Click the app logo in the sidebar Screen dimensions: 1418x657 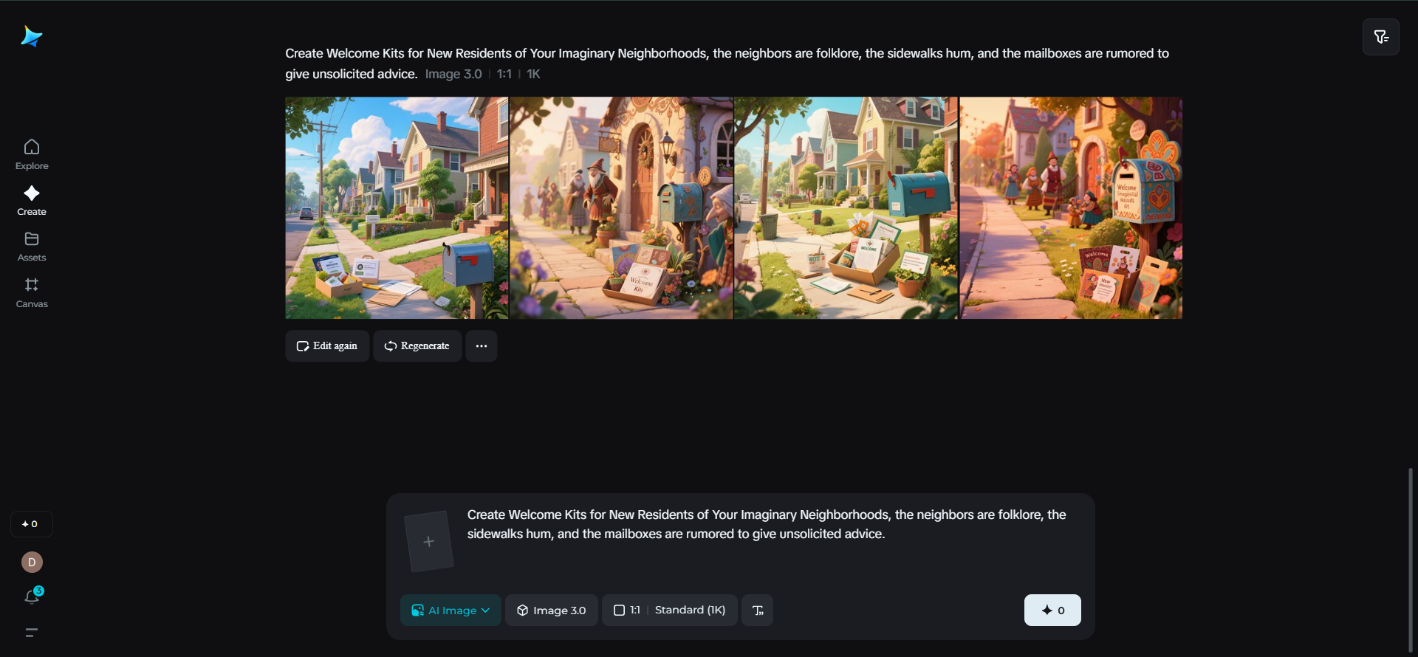point(32,36)
